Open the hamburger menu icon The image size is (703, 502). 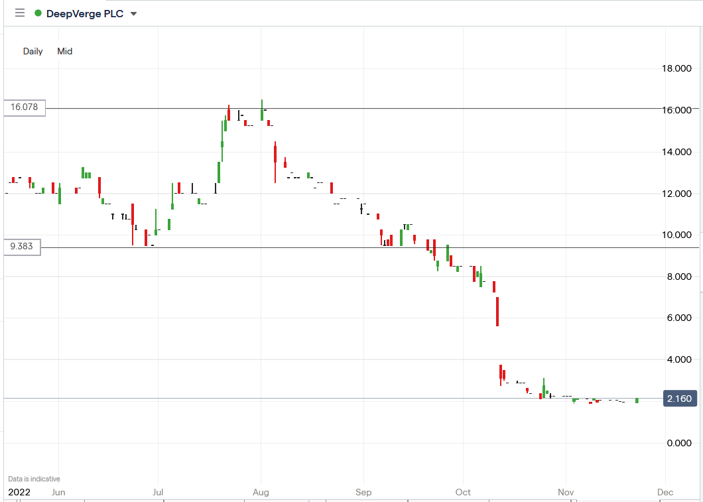pos(20,13)
